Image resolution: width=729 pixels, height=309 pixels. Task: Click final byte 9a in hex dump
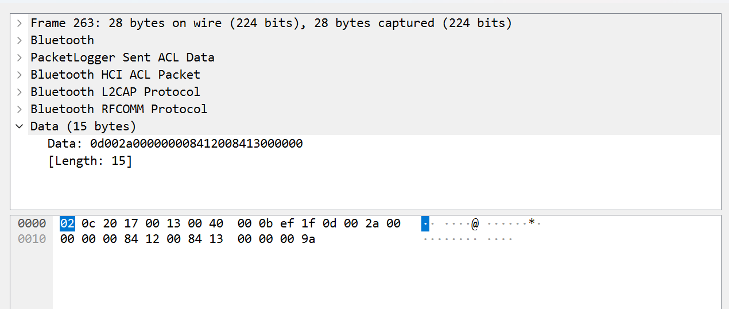coord(308,239)
